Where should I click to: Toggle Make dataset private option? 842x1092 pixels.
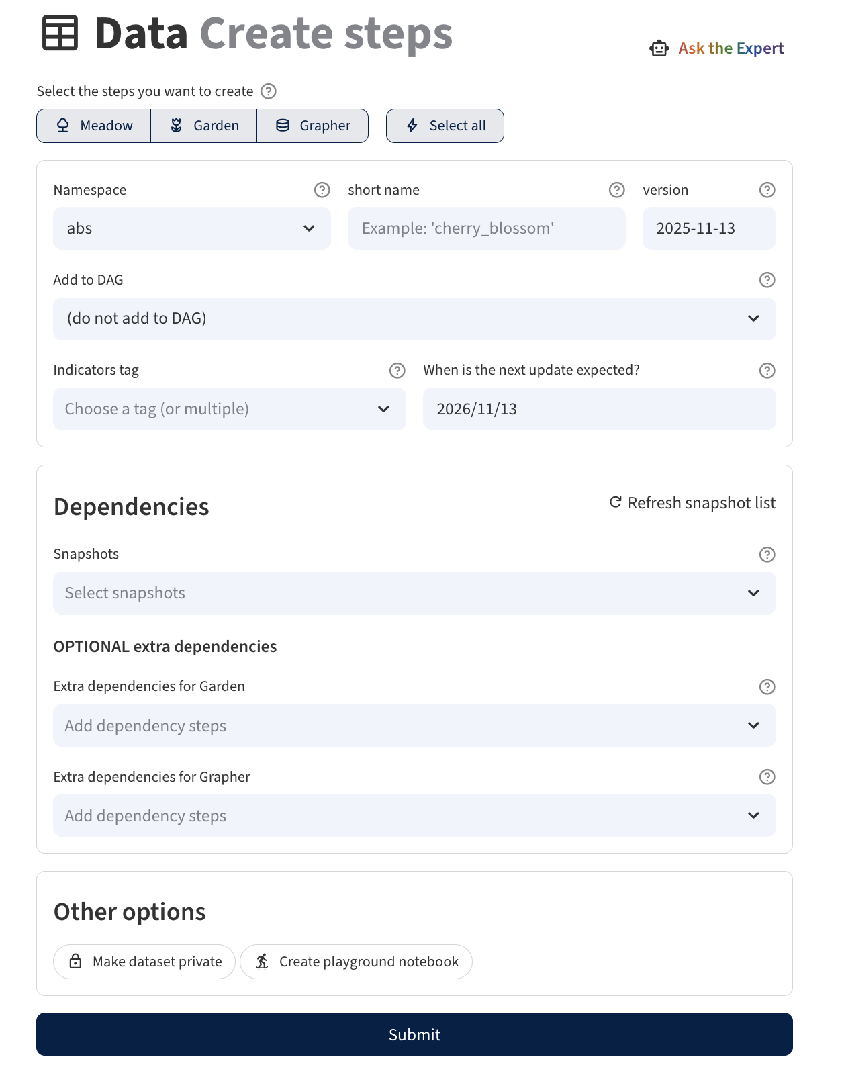[144, 962]
